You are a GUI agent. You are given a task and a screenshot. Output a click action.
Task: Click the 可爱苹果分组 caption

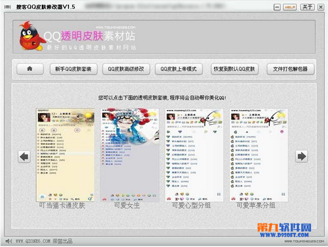point(256,206)
